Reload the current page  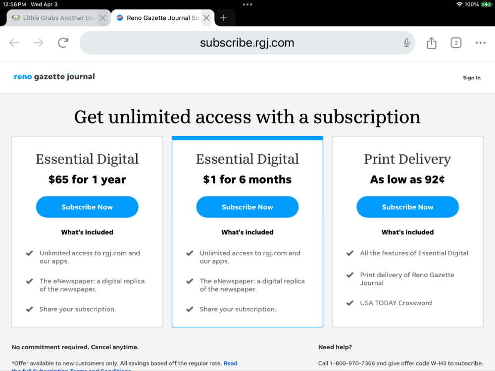(63, 43)
